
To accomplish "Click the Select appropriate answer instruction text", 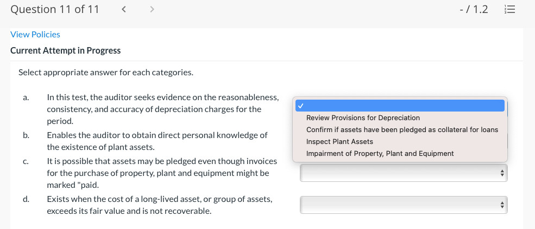I will [x=106, y=72].
